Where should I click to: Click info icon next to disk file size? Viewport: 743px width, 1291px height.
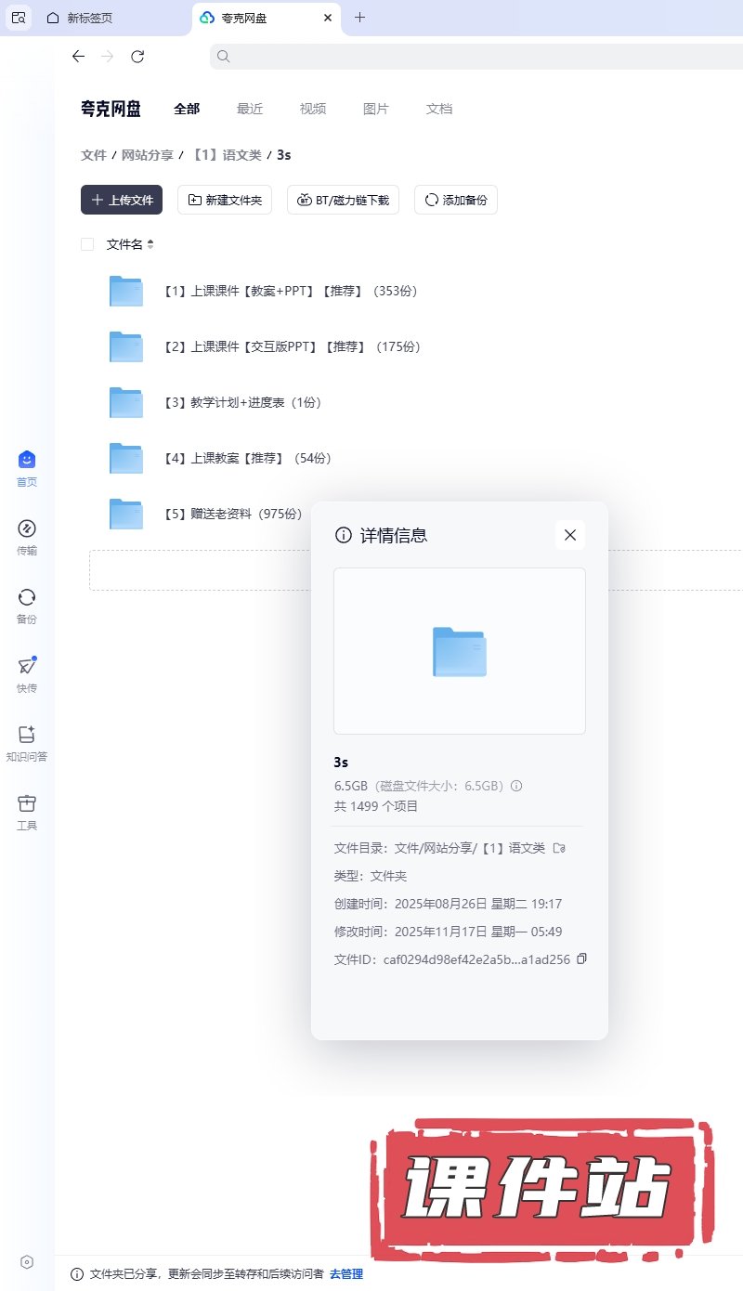click(516, 786)
